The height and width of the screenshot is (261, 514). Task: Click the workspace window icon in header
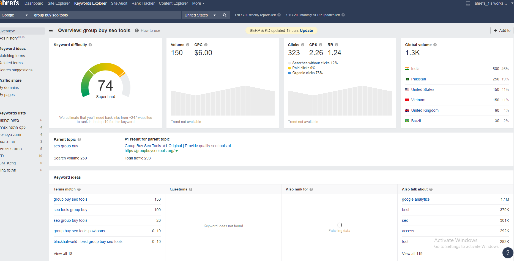click(468, 3)
